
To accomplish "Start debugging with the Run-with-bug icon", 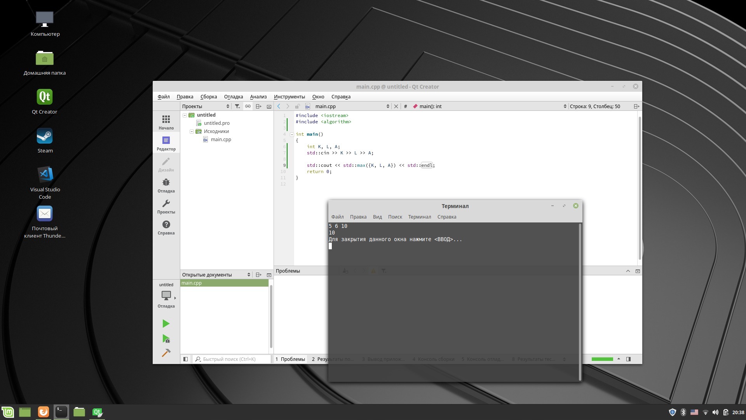I will (166, 339).
